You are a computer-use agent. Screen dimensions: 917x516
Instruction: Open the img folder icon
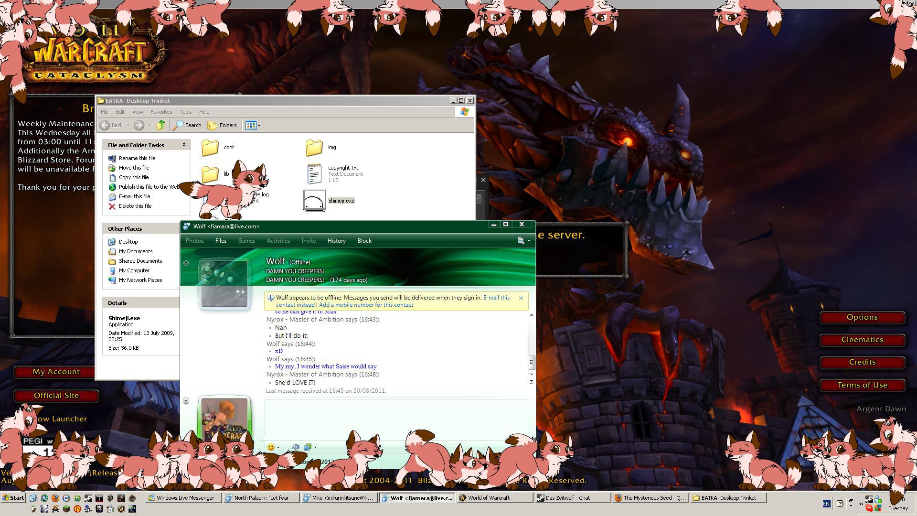coord(314,148)
